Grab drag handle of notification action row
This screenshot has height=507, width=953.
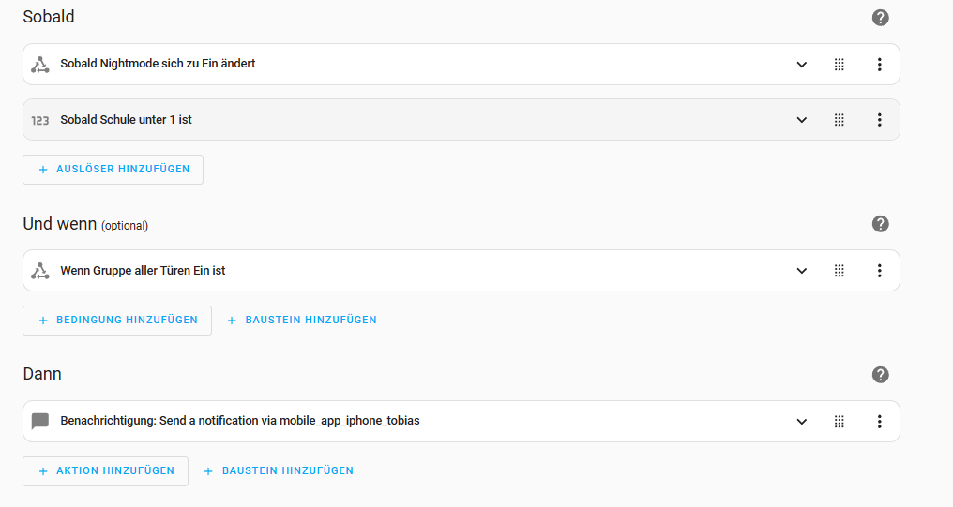coord(840,422)
